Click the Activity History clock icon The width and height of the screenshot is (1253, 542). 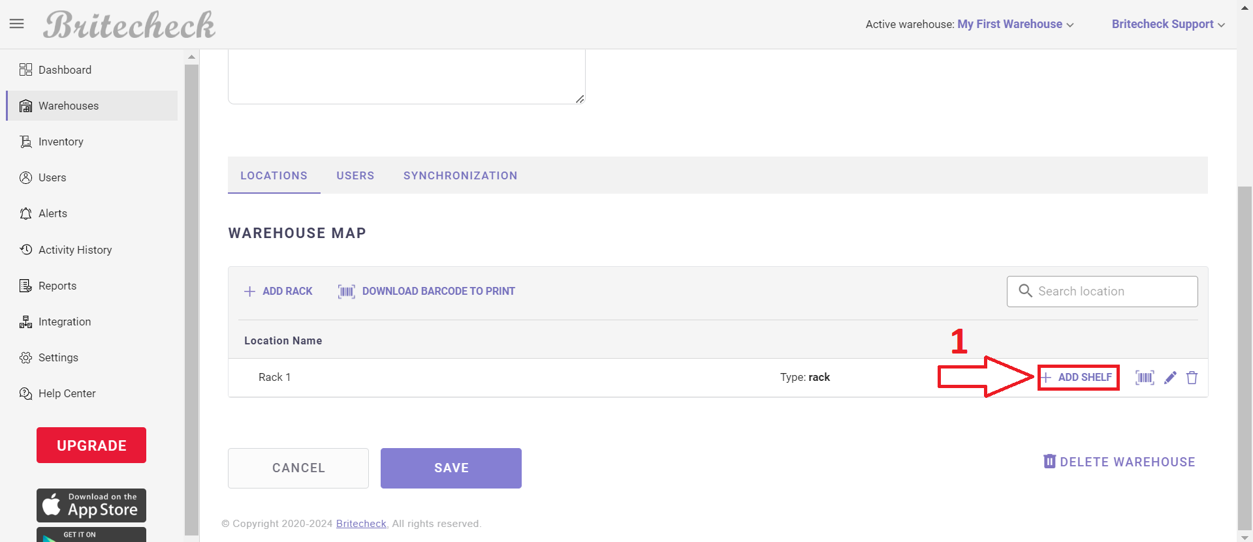tap(25, 250)
